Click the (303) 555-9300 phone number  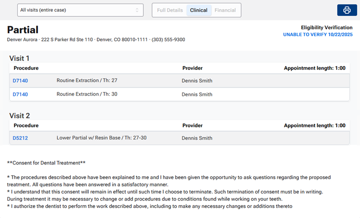[x=168, y=39]
